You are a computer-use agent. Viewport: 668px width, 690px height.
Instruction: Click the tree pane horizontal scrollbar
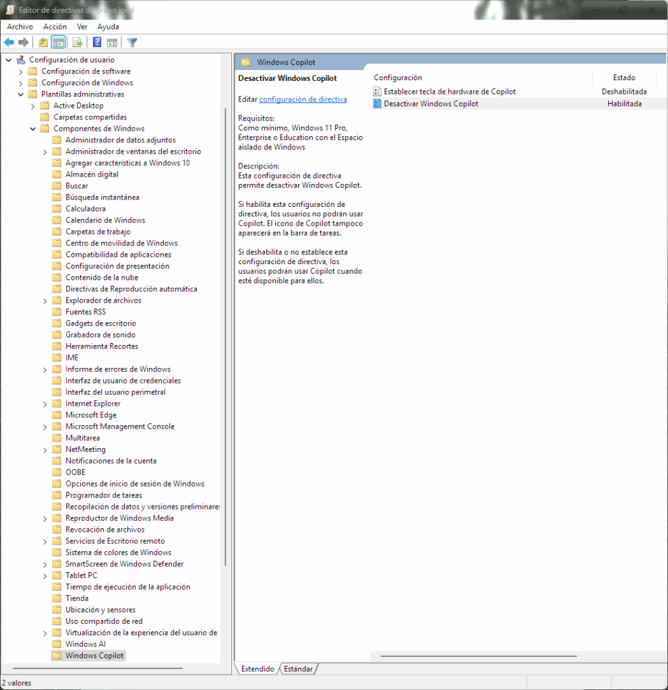point(98,668)
